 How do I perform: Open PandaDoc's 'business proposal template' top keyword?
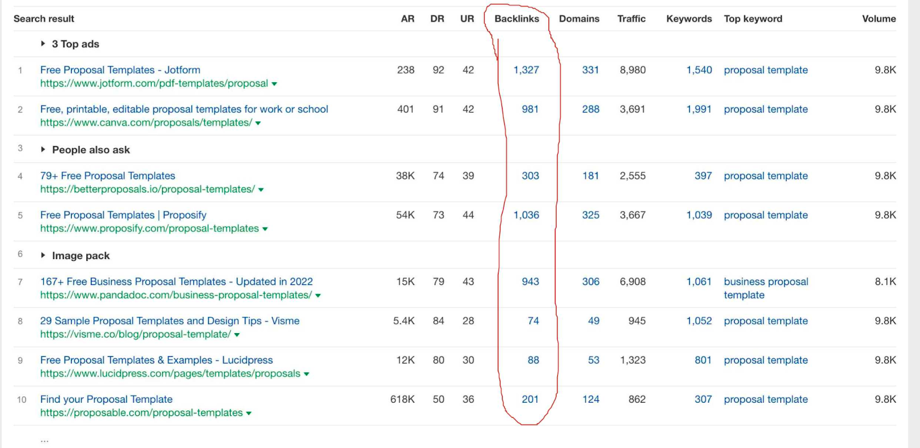point(766,288)
